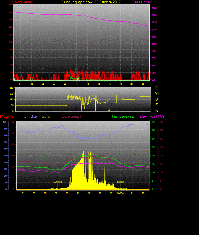Click the 975 pressure axis value

tap(154, 80)
